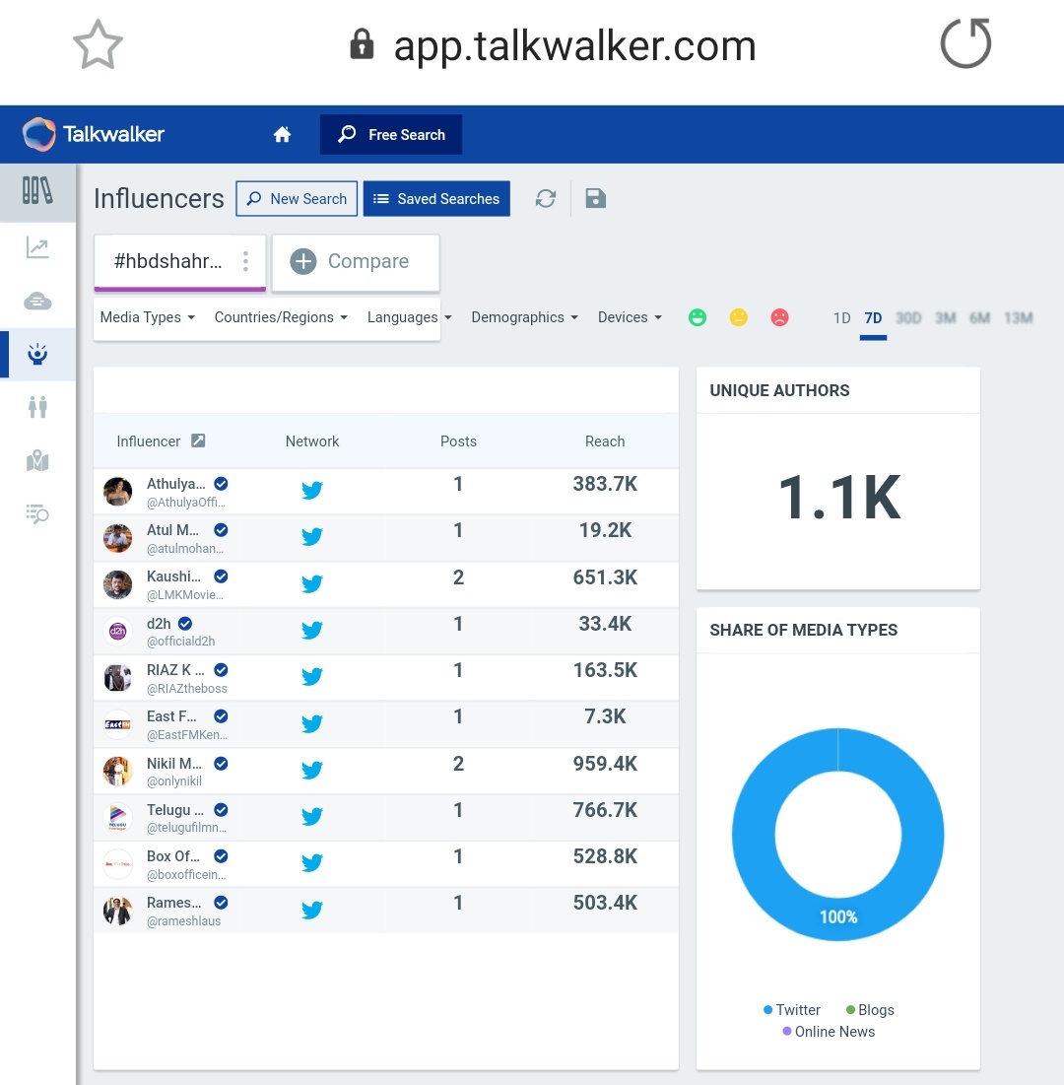Expand the Countries/Regions filter
The image size is (1064, 1085).
pyautogui.click(x=281, y=317)
